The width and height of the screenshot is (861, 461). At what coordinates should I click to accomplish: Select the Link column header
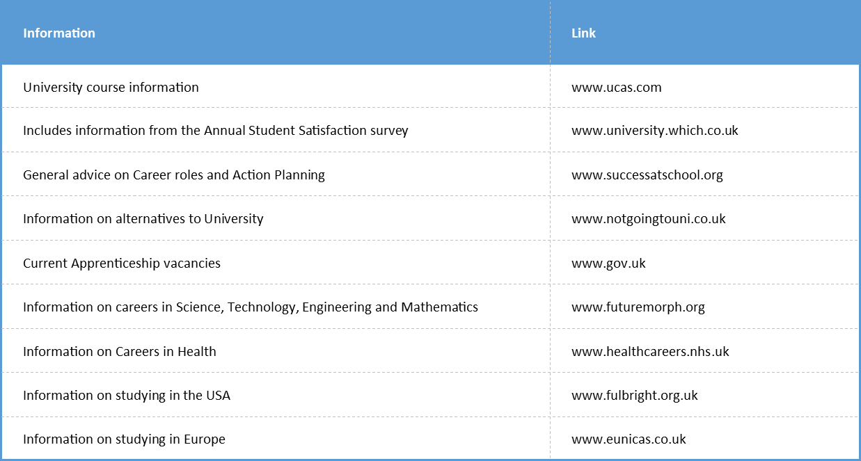pyautogui.click(x=583, y=33)
